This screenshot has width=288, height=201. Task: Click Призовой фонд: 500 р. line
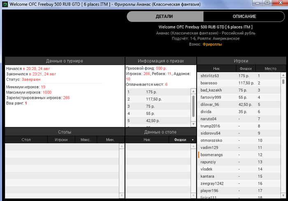click(146, 68)
